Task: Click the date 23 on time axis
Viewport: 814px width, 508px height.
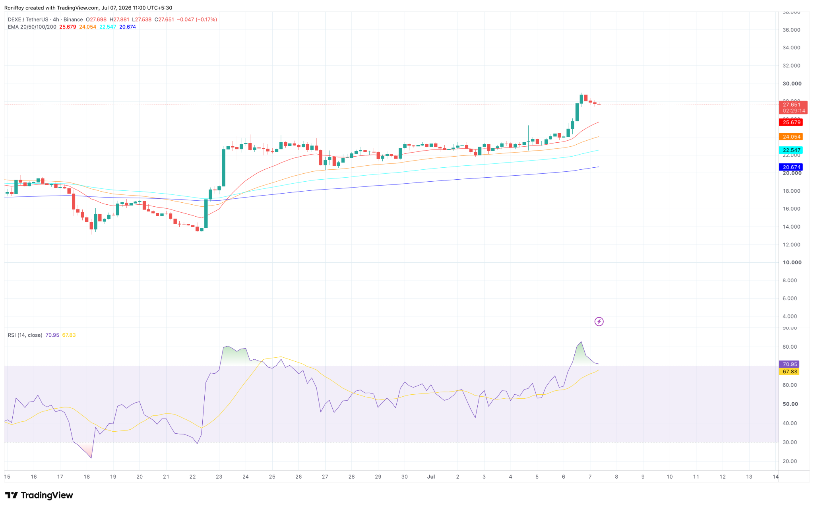Action: coord(219,477)
